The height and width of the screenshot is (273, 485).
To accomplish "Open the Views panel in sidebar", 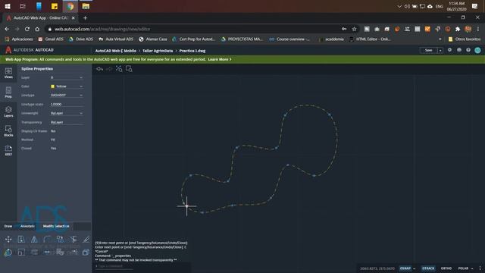I will coord(8,73).
